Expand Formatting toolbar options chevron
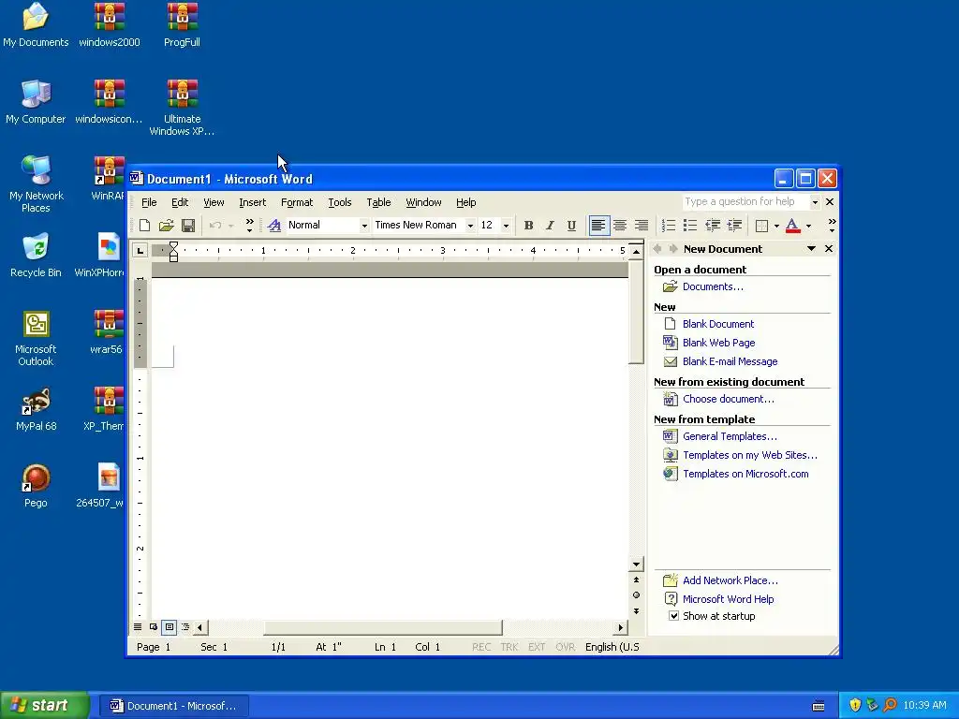 pos(832,226)
